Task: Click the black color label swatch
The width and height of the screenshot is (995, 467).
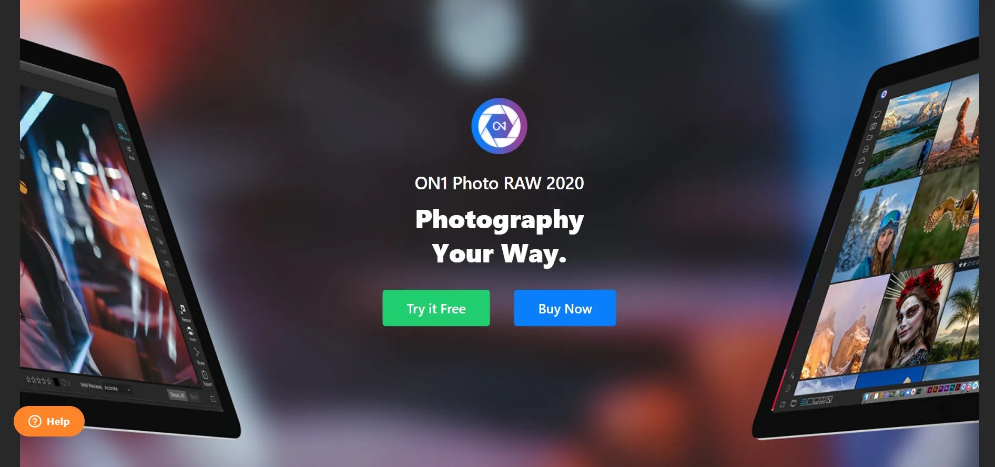Action: [56, 382]
